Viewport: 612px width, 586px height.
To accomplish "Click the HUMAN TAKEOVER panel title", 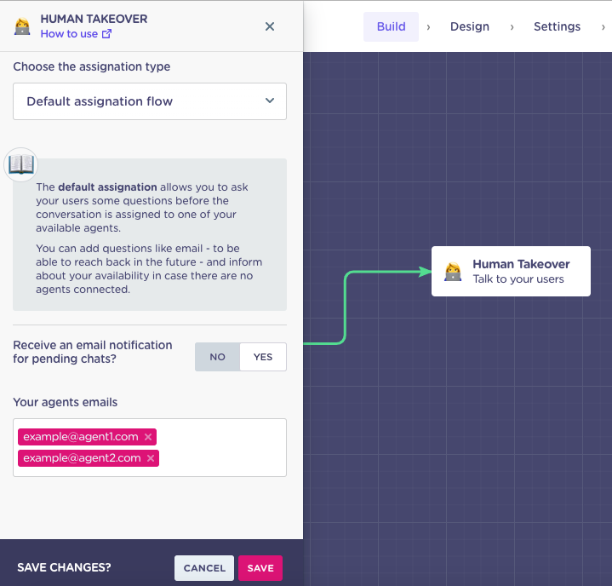I will pyautogui.click(x=94, y=19).
